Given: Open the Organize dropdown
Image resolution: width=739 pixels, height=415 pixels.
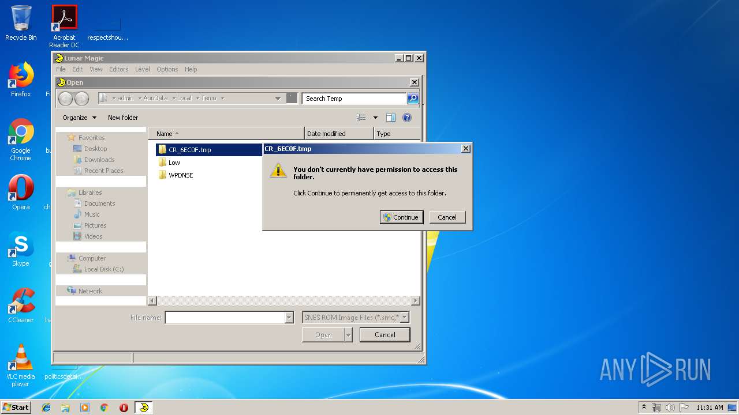Looking at the screenshot, I should pyautogui.click(x=80, y=118).
